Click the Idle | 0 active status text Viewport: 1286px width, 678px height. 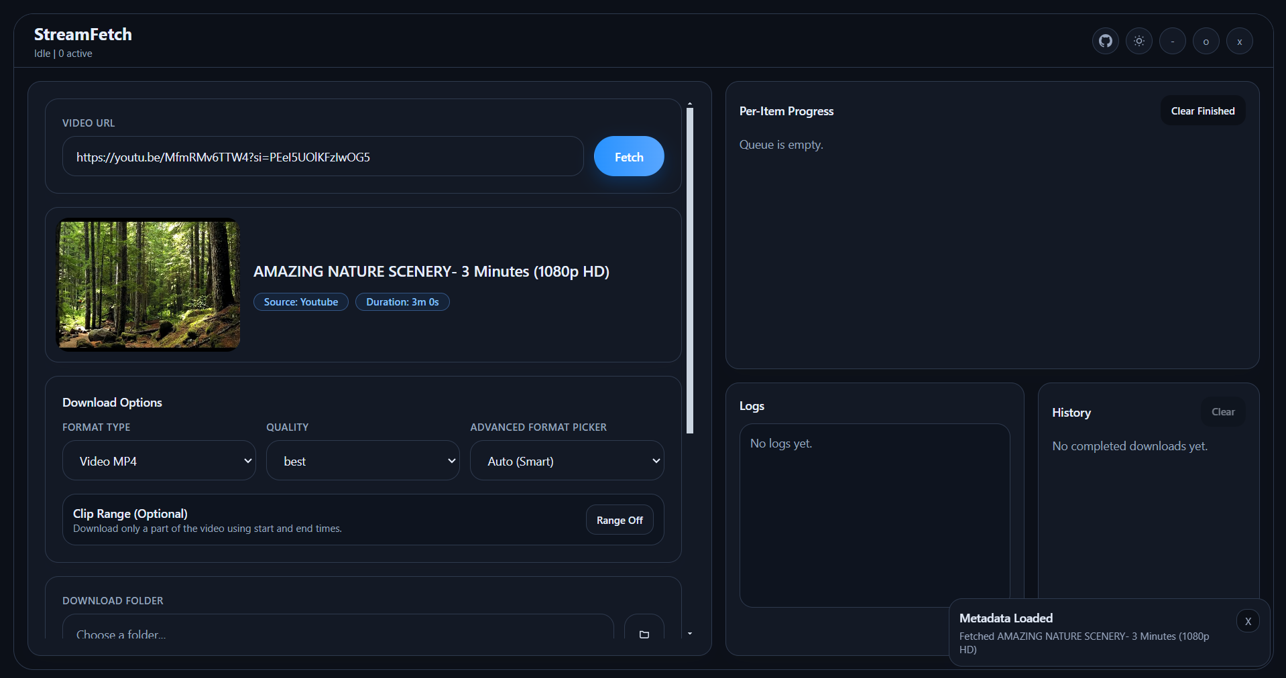62,53
